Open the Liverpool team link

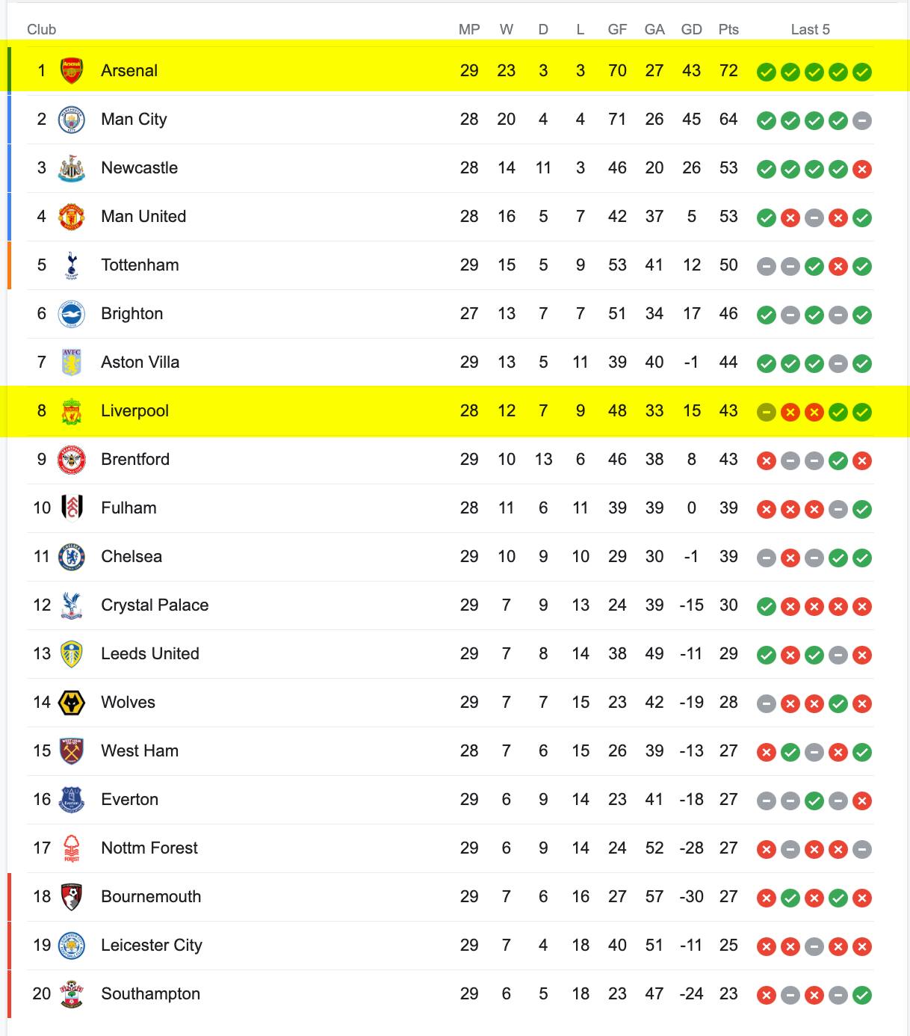pos(135,411)
